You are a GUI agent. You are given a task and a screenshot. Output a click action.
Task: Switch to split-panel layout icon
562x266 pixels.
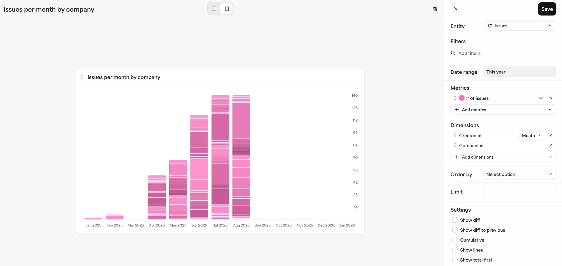pos(214,9)
